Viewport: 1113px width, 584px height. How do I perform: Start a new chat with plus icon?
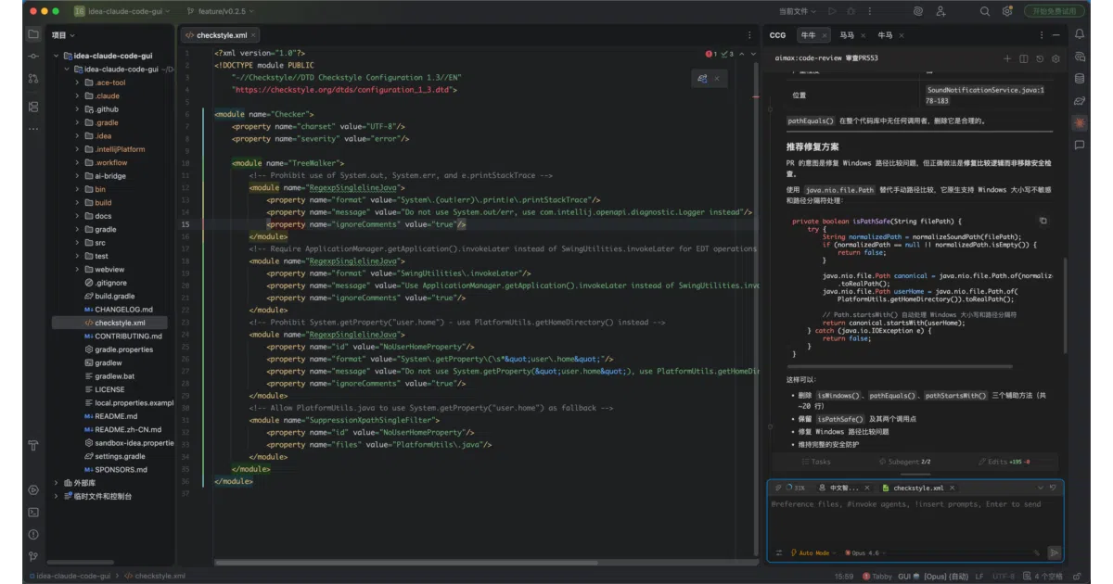(1007, 57)
